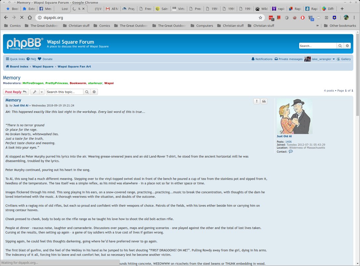Stop page loading in browser toolbar
Screen dimensions: 360x266
[22, 18]
